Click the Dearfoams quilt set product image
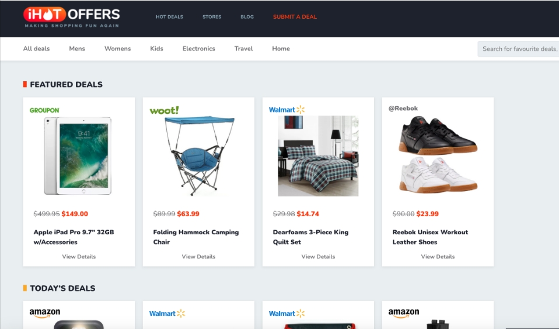 tap(318, 156)
